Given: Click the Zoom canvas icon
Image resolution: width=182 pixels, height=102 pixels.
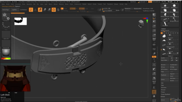Looking at the screenshot, I should pyautogui.click(x=154, y=26).
